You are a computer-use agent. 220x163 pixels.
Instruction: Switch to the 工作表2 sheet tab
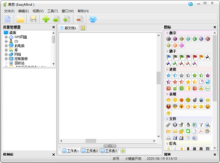[x=90, y=151]
